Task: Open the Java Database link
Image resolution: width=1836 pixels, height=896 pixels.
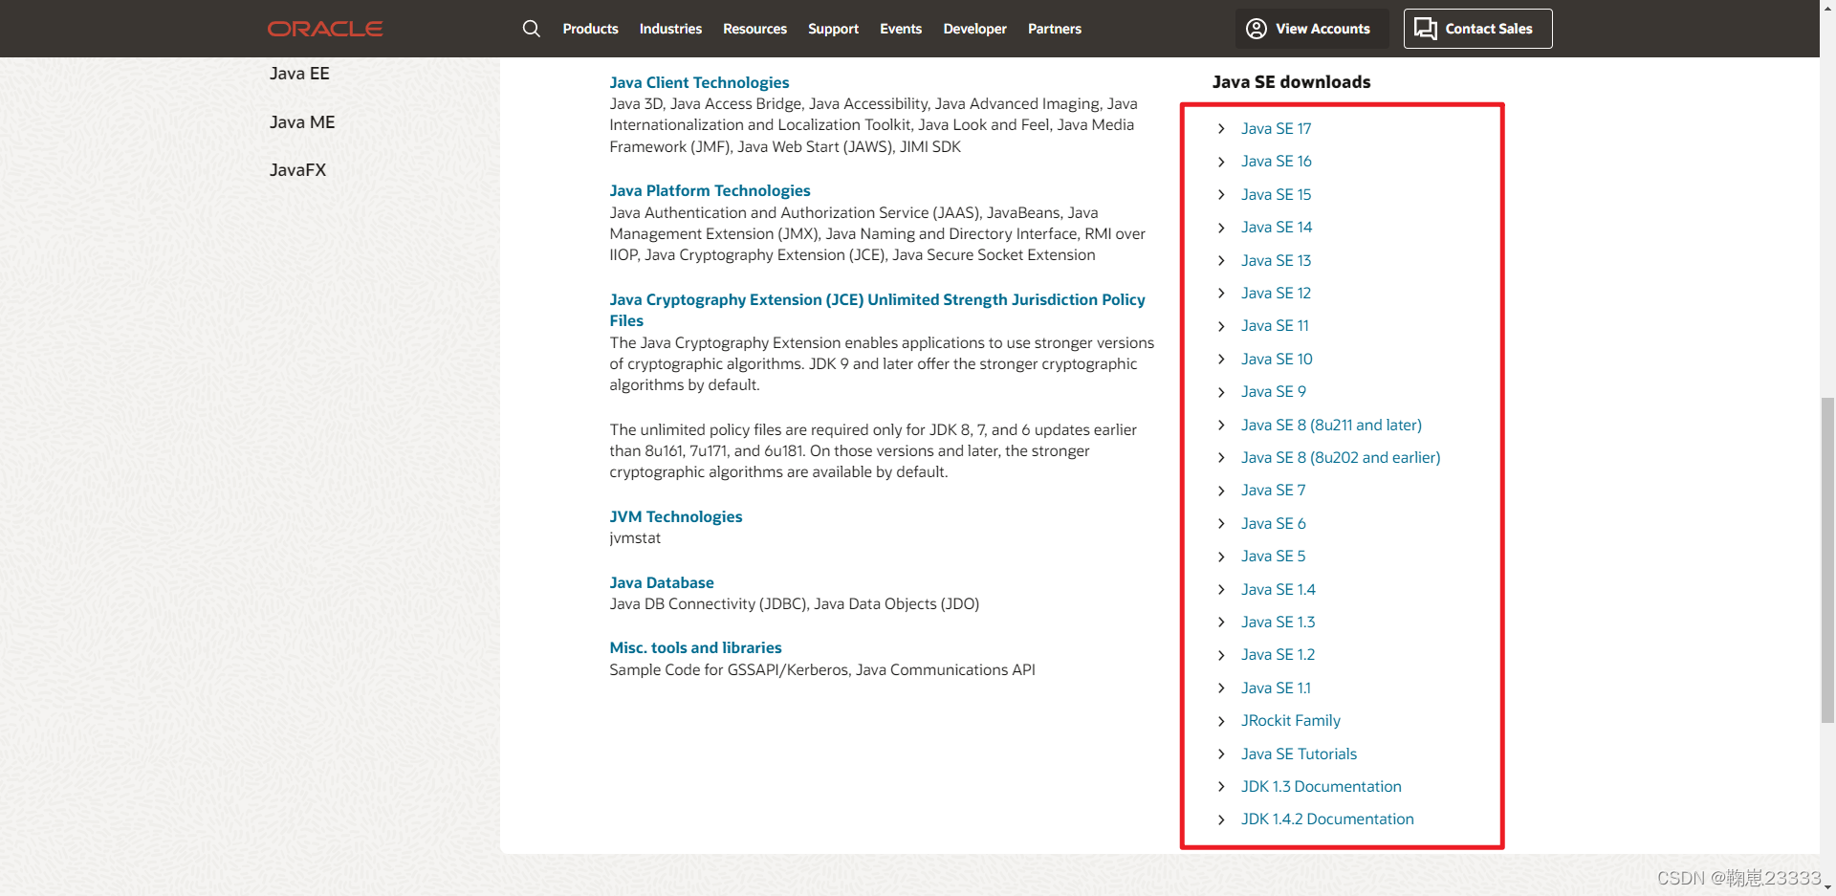Action: (x=661, y=582)
